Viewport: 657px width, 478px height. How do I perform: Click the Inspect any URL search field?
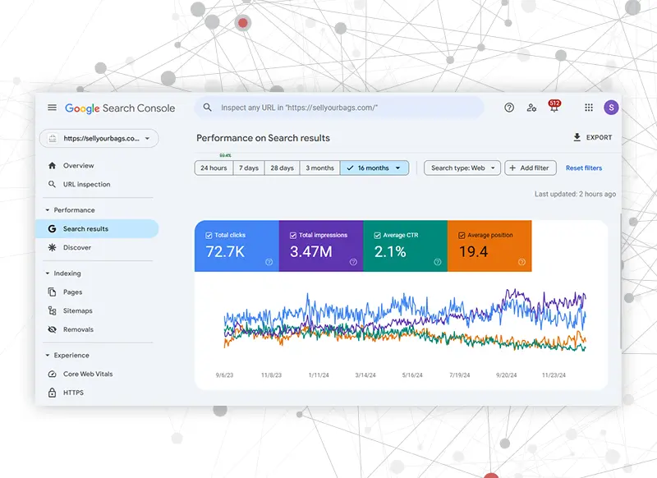tap(345, 108)
